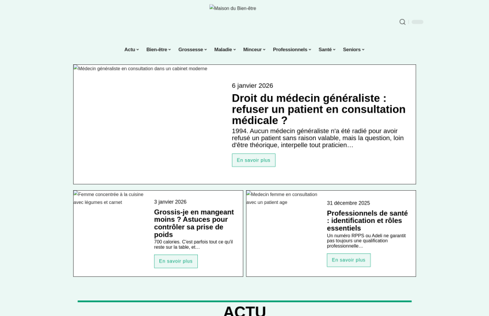
Task: Open the Minceur menu item
Action: (254, 49)
